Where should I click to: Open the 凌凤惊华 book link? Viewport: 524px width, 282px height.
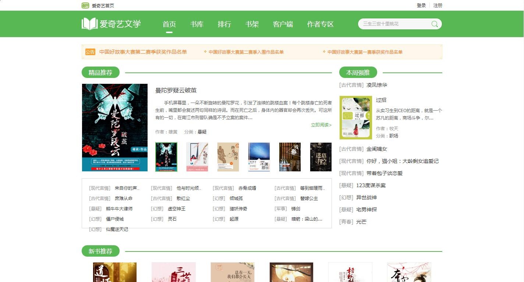click(377, 85)
